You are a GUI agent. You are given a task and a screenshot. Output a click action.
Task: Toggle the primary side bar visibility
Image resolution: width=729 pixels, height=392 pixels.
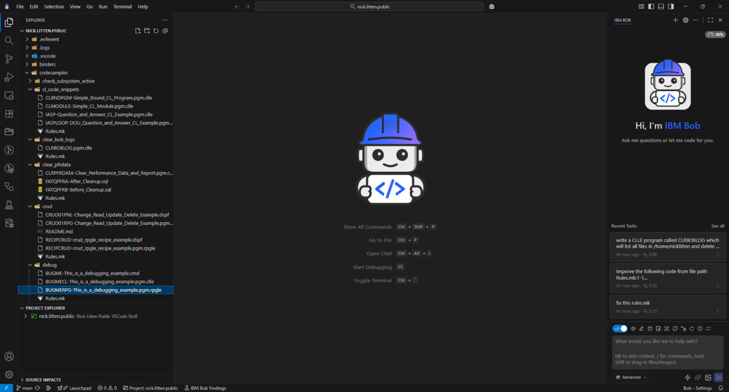click(651, 7)
